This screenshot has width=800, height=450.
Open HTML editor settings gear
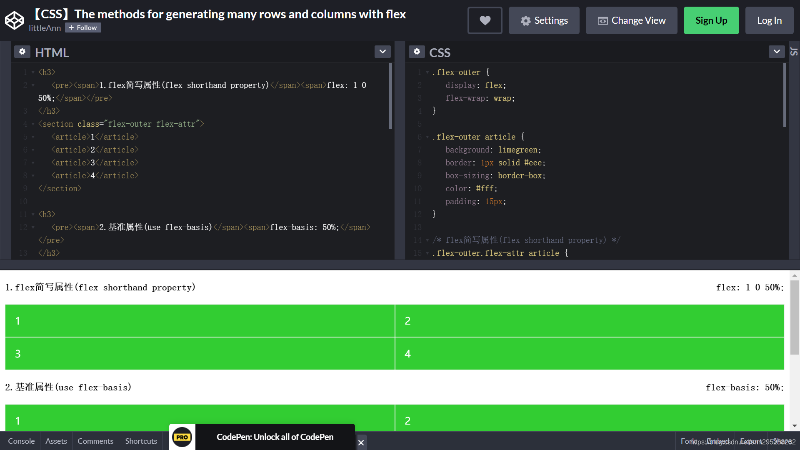pos(22,52)
